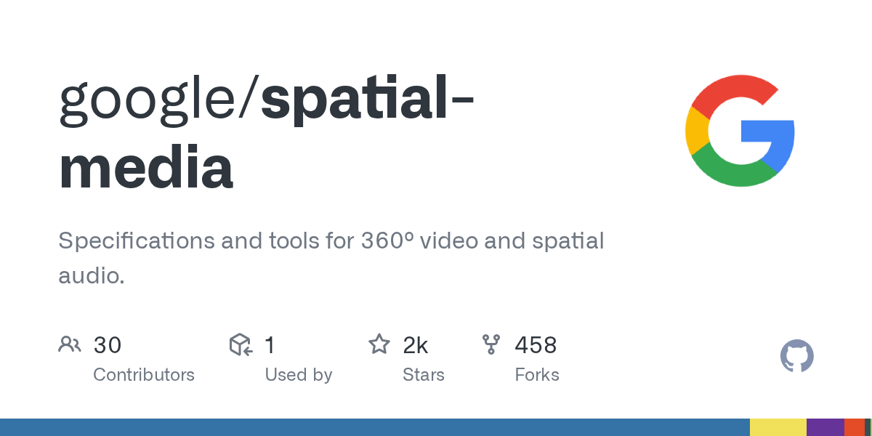Viewport: 872px width, 436px height.
Task: Click the "Contributors" label
Action: point(144,375)
